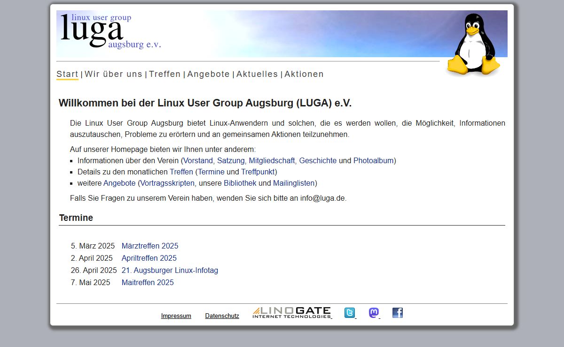Viewport: 564px width, 347px height.
Task: Click the date 26. April 2025
Action: pyautogui.click(x=94, y=270)
